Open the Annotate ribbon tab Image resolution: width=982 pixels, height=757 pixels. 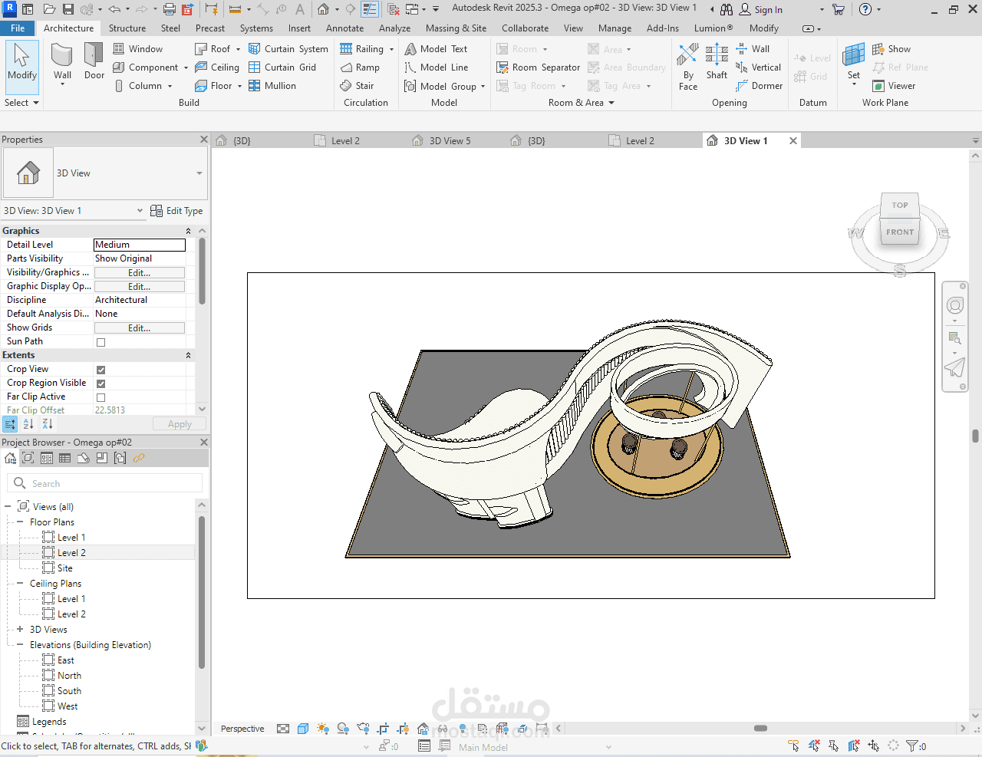(344, 28)
